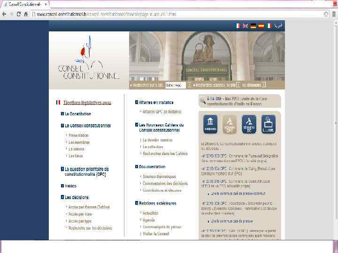Click the arrow button after 'les décisions'
The width and height of the screenshot is (338, 253).
(x=264, y=85)
